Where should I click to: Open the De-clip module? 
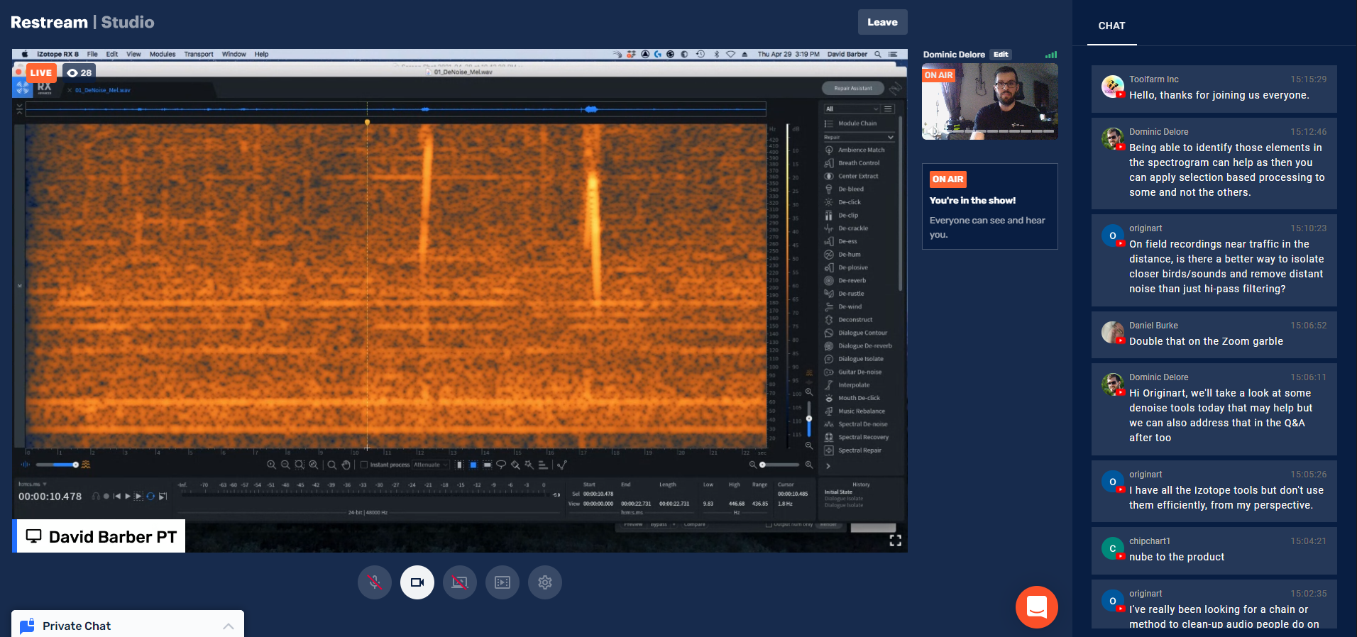click(841, 215)
